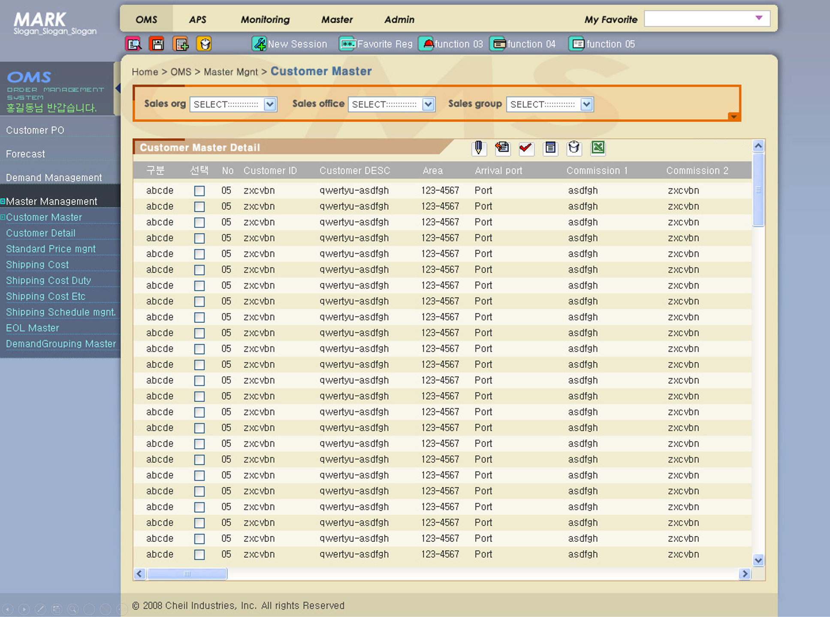Click the red checkmark icon

526,148
